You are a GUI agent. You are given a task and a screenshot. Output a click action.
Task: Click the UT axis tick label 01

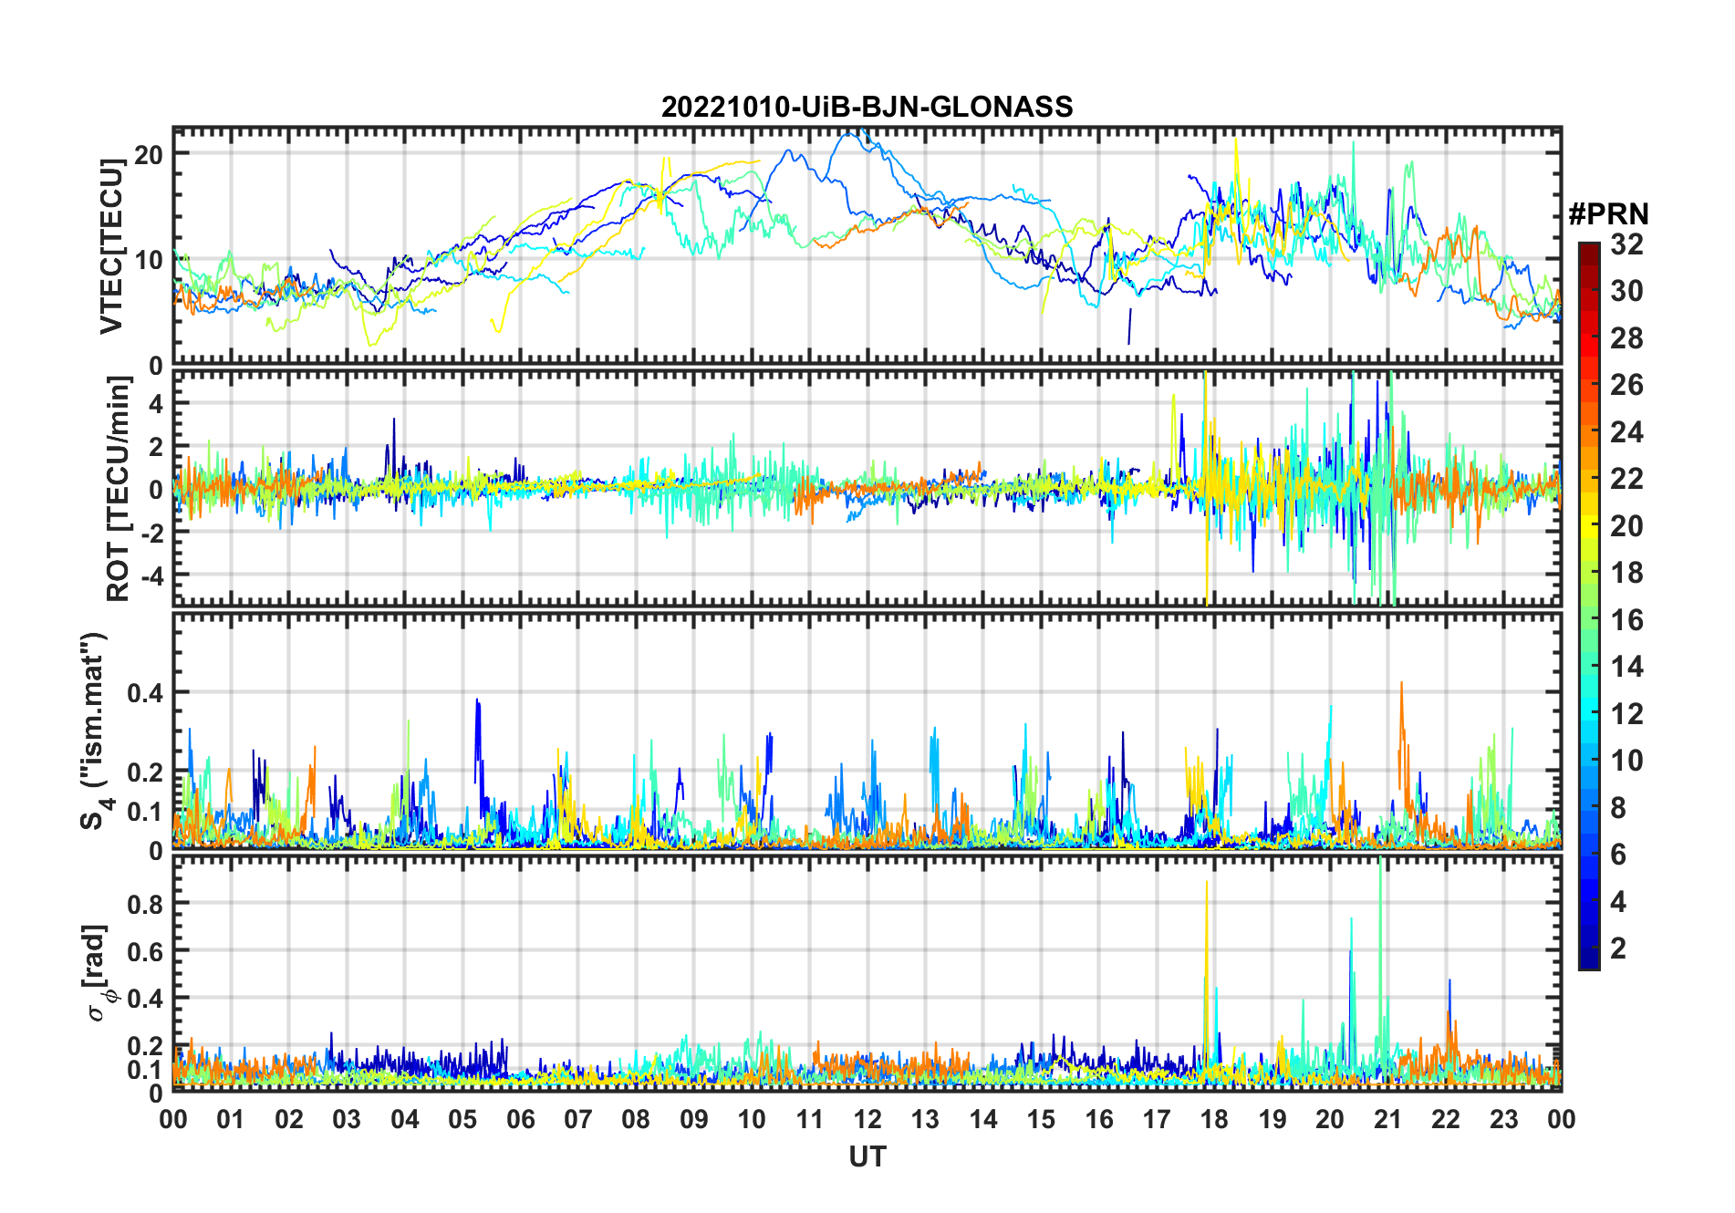click(231, 1120)
